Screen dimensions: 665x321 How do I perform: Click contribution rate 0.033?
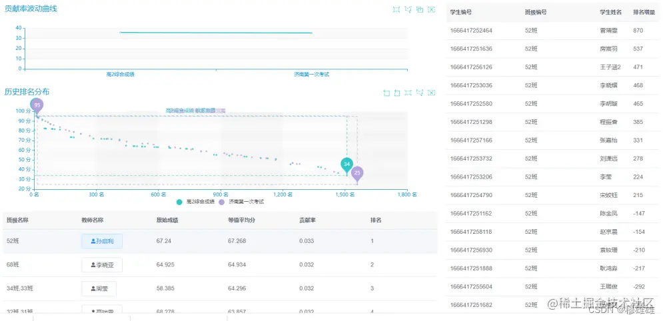[x=307, y=241]
